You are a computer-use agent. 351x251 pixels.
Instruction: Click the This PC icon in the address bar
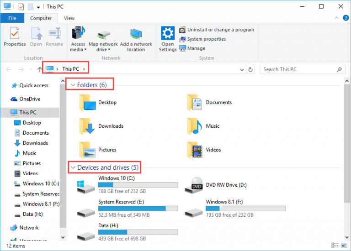click(x=50, y=69)
